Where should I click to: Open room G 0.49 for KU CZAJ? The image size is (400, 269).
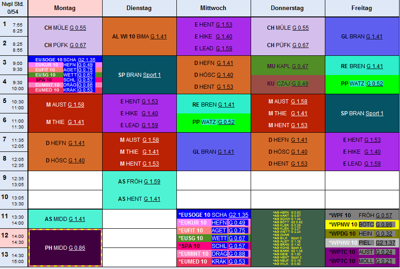[x=300, y=84]
